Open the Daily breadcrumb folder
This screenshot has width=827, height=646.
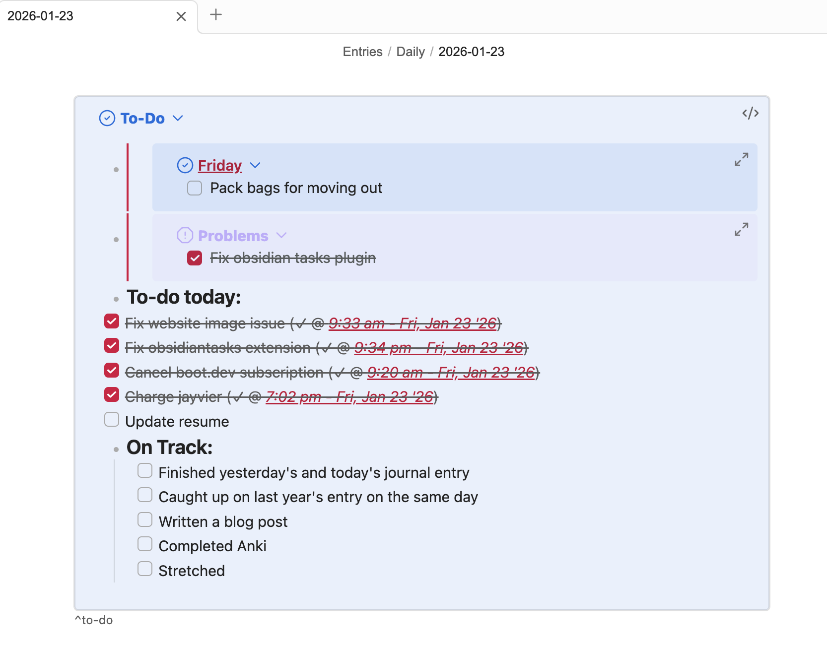(x=410, y=52)
